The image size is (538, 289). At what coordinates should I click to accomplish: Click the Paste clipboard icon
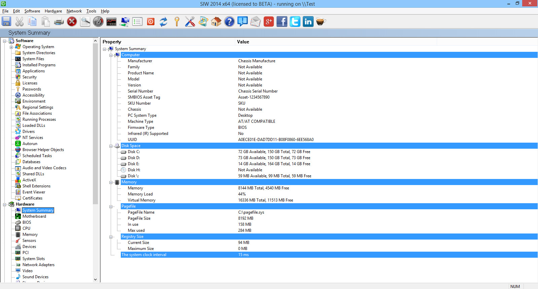(45, 22)
